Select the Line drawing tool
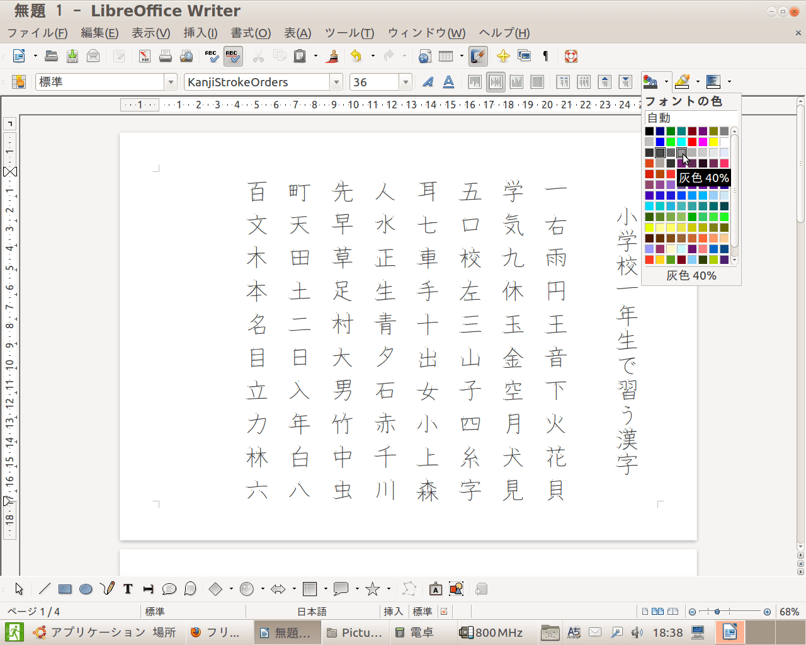The width and height of the screenshot is (806, 645). point(44,589)
